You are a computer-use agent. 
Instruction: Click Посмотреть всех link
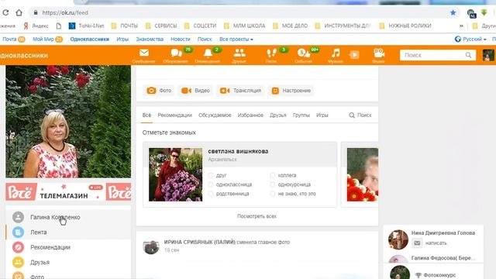pos(257,216)
